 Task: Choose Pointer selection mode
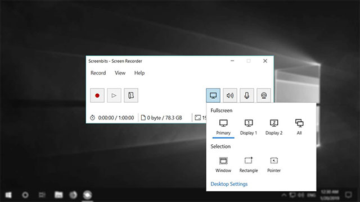(x=274, y=165)
